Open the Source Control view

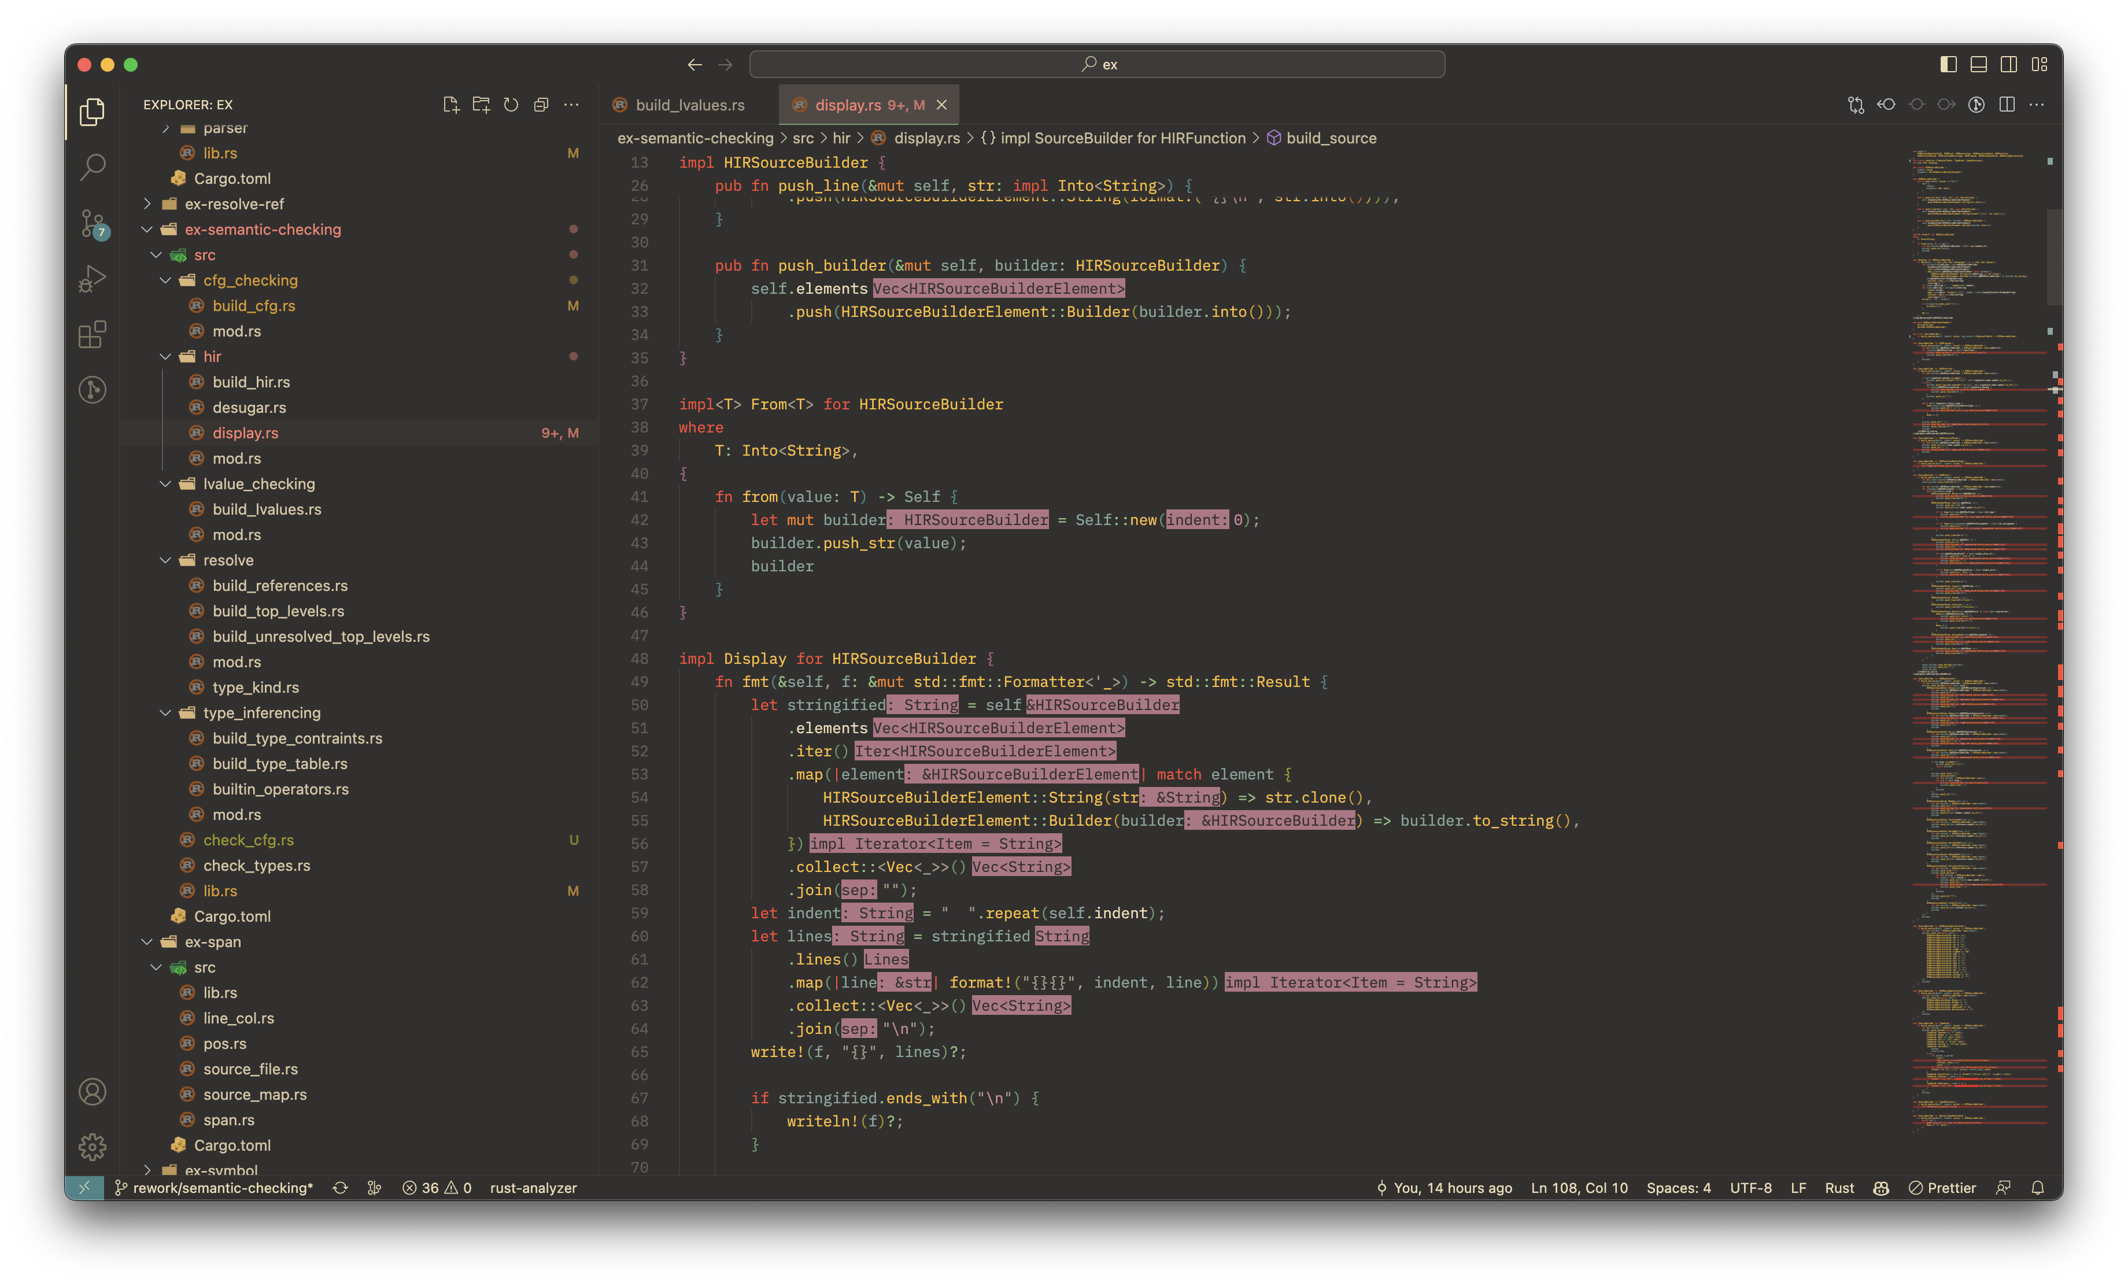click(x=91, y=223)
